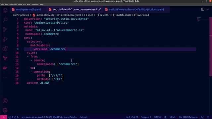The width and height of the screenshot is (212, 119).
Task: Switch to the mesh-peer-auth.yaml tab
Action: click(28, 9)
